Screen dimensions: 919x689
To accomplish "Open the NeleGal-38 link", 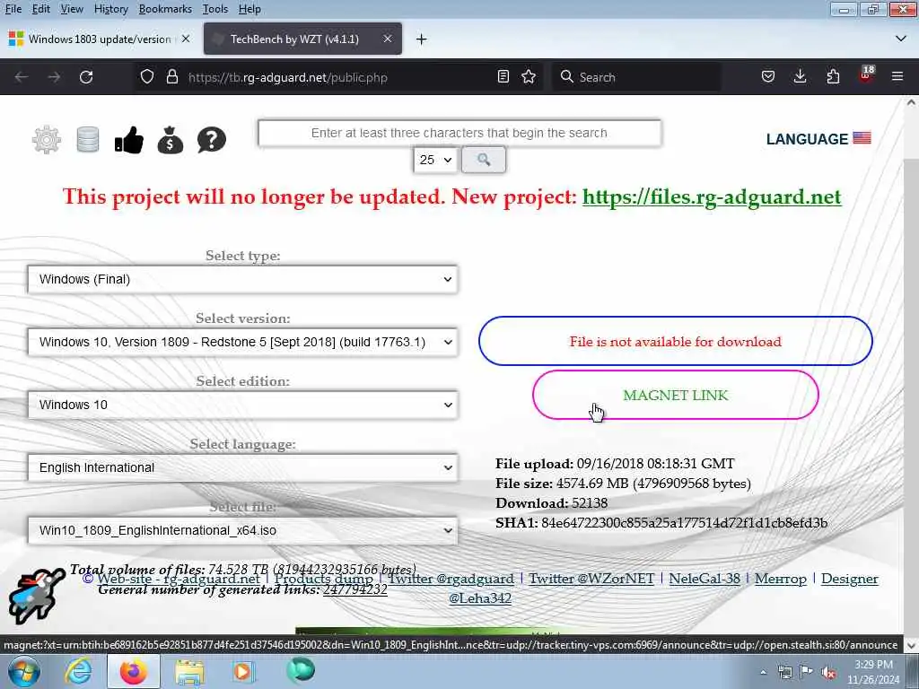I will pos(705,579).
